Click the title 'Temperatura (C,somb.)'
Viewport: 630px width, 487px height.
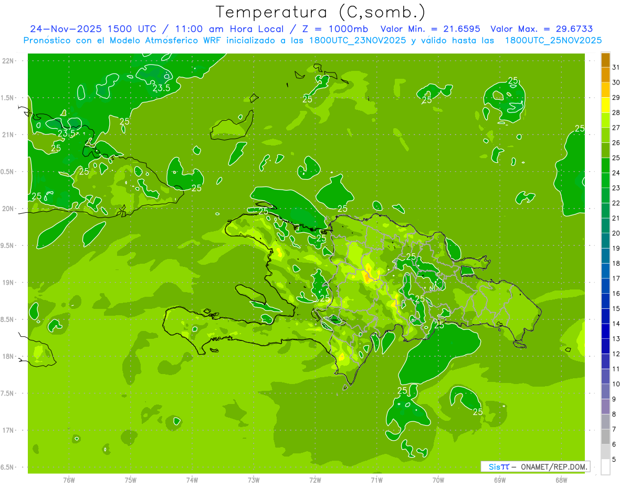tap(321, 12)
